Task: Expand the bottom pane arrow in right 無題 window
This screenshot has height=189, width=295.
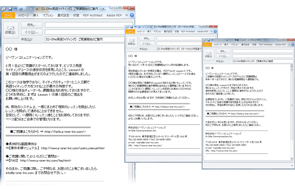Action: tap(292, 166)
